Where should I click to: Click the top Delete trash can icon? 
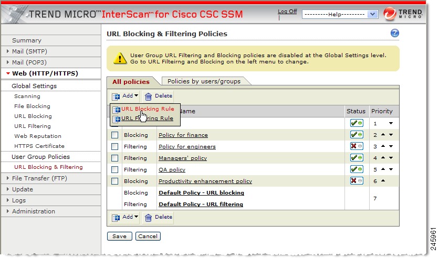coord(148,96)
